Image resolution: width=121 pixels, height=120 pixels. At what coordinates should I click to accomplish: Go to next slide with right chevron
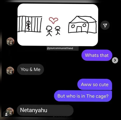(115, 60)
